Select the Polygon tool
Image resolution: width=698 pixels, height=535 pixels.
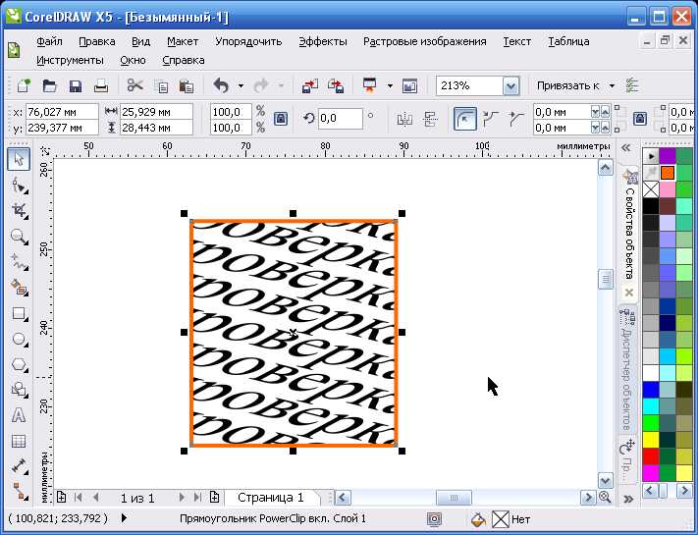(x=19, y=364)
